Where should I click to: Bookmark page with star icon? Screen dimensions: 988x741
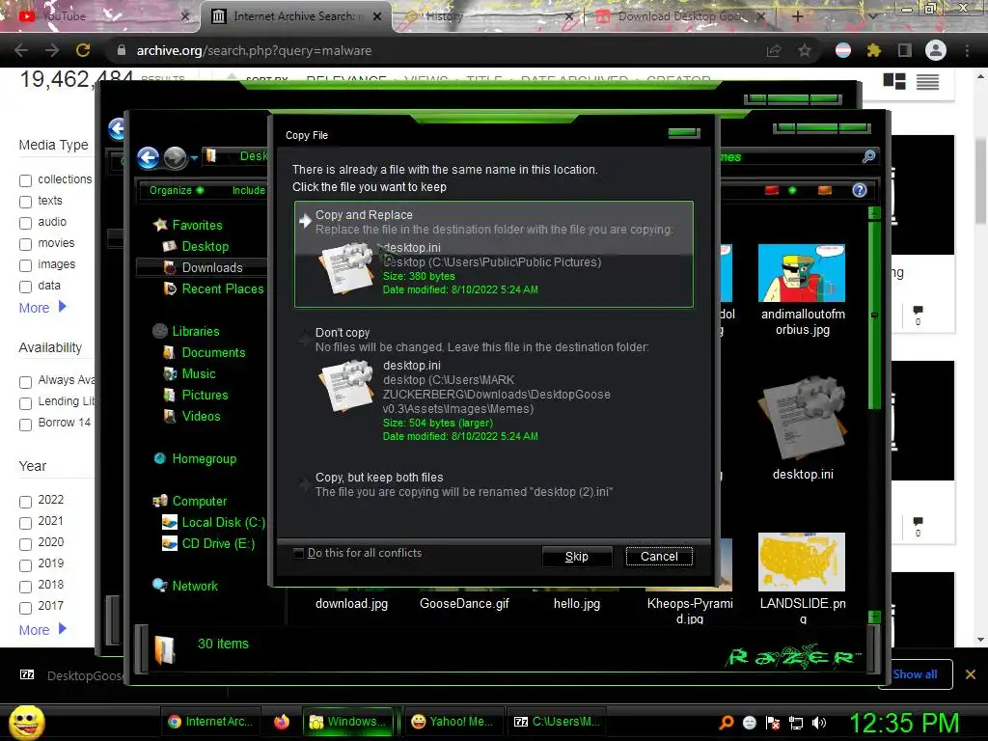(805, 50)
